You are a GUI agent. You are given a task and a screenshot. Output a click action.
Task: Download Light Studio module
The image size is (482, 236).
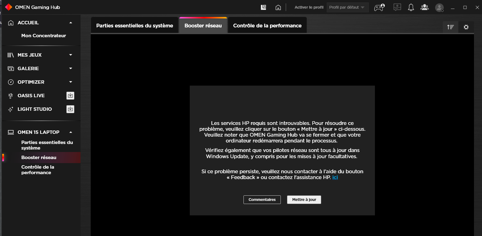click(70, 109)
